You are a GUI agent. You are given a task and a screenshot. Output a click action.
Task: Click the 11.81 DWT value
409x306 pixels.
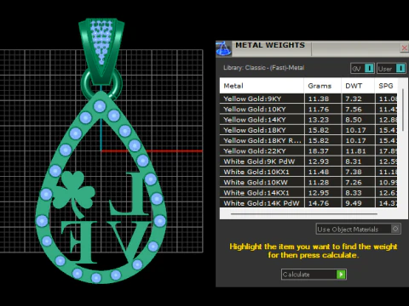point(355,151)
